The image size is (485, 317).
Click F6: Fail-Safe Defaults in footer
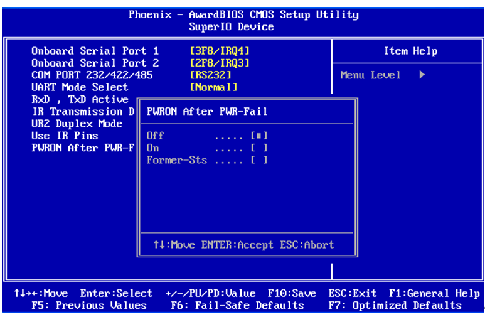point(237,306)
